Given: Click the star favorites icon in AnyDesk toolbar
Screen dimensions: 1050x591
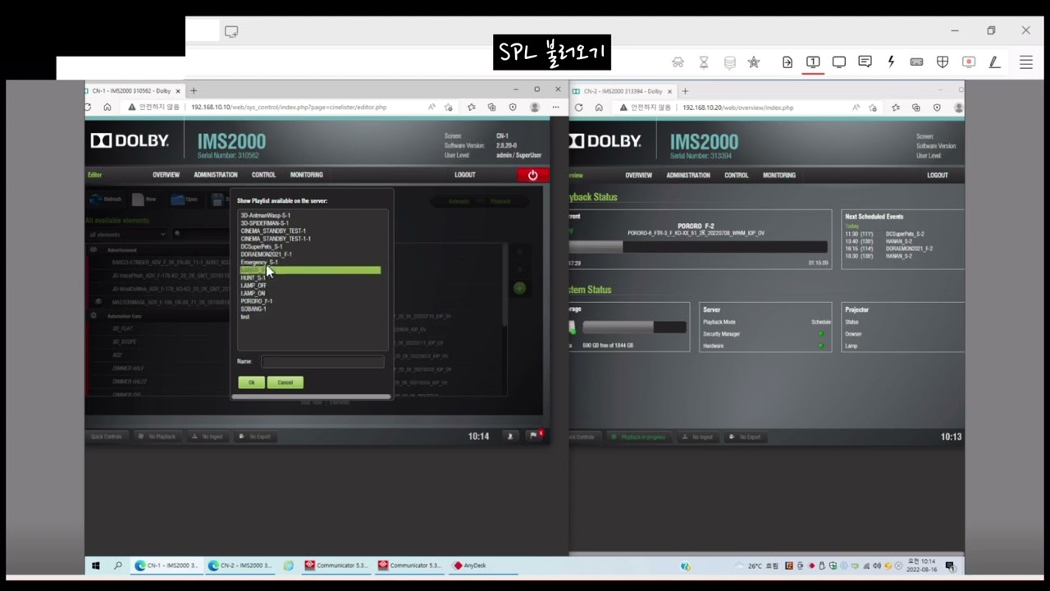Looking at the screenshot, I should click(754, 62).
